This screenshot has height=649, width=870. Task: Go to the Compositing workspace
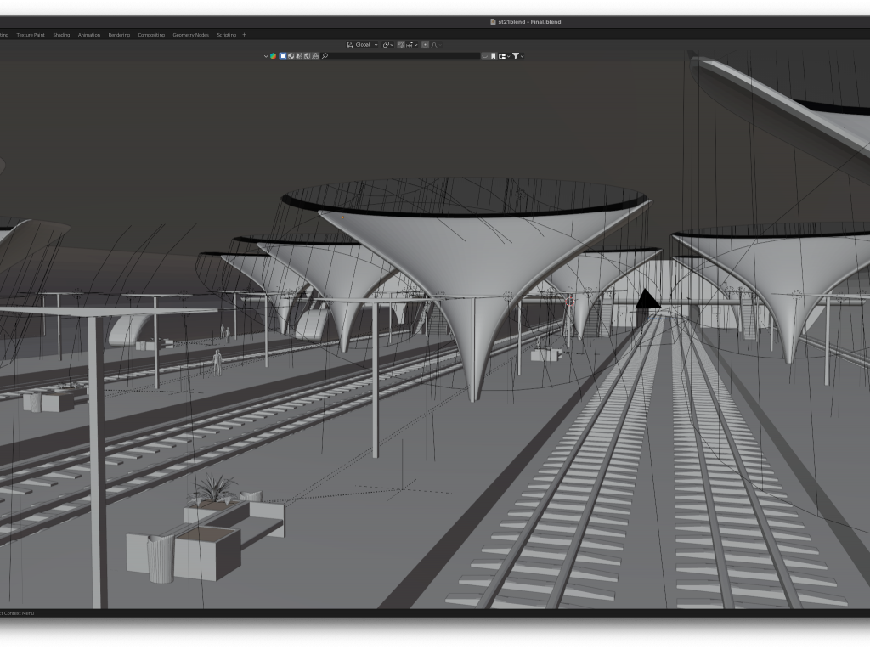click(x=151, y=35)
